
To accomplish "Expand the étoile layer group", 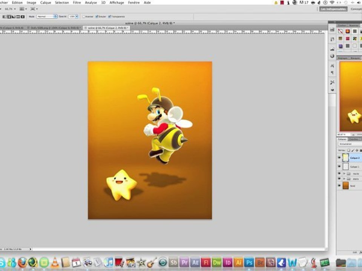I will 344,179.
